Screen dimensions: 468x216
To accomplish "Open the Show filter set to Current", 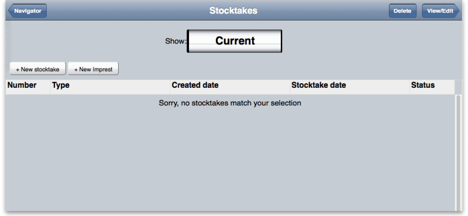I will (x=235, y=41).
